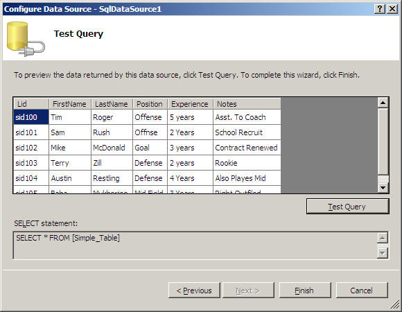This screenshot has width=402, height=312.
Task: Click the Sam first name cell
Action: (x=70, y=132)
